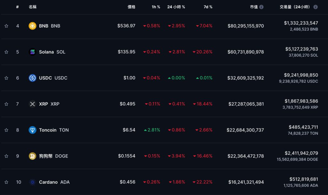The image size is (328, 195).
Task: Click the Toncoin logo icon
Action: 33,130
